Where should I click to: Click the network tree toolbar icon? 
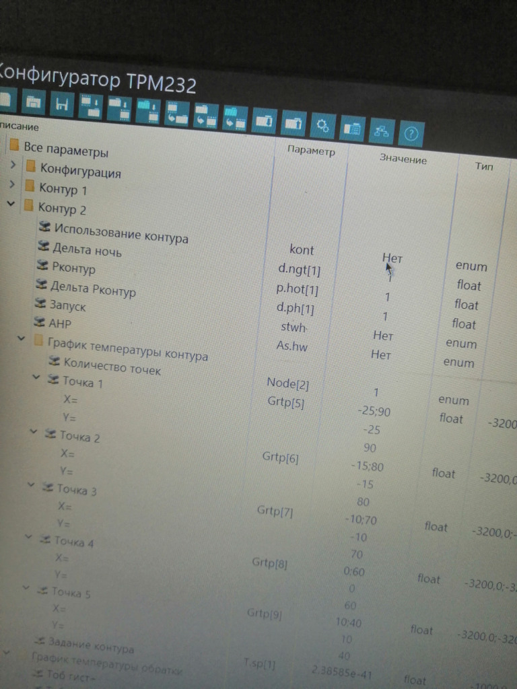tap(381, 131)
